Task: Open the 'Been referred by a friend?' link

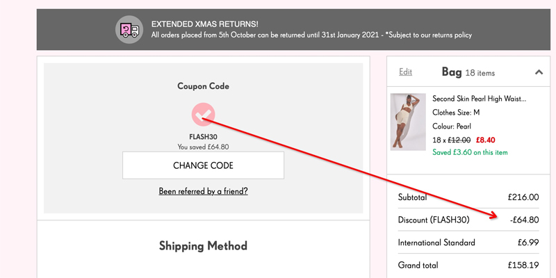Action: [x=203, y=191]
